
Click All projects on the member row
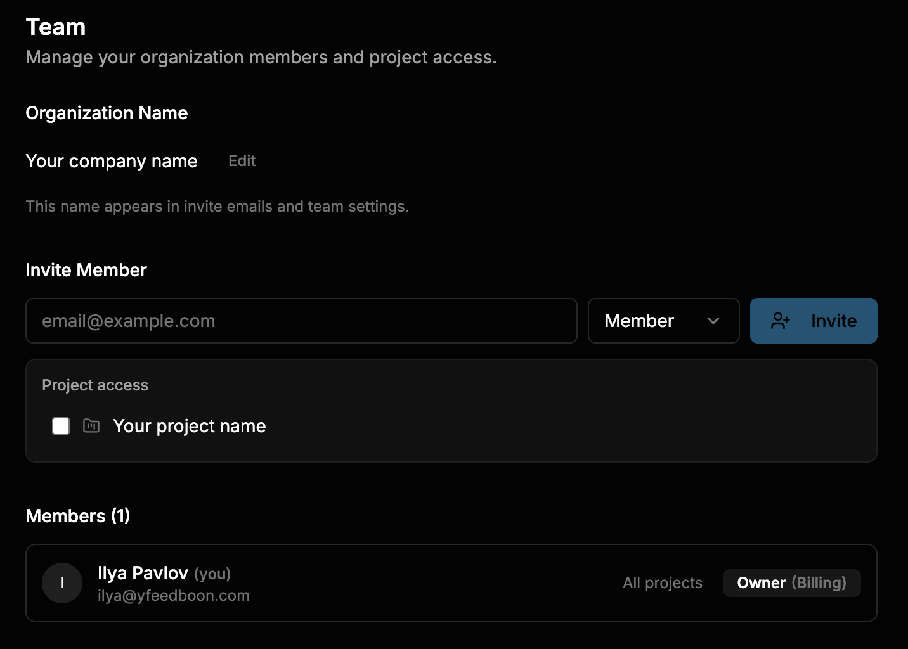coord(662,582)
